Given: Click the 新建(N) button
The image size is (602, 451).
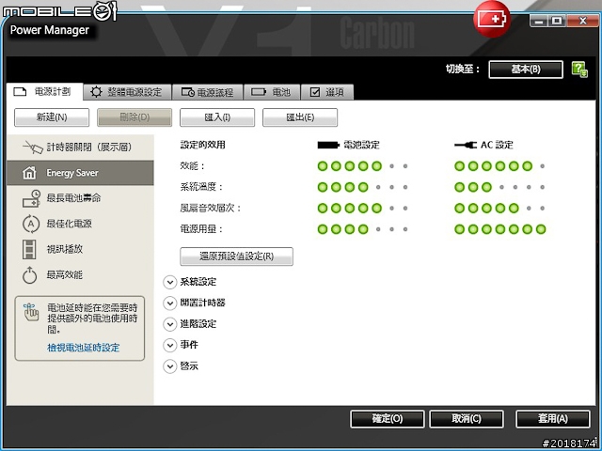Looking at the screenshot, I should [x=52, y=117].
